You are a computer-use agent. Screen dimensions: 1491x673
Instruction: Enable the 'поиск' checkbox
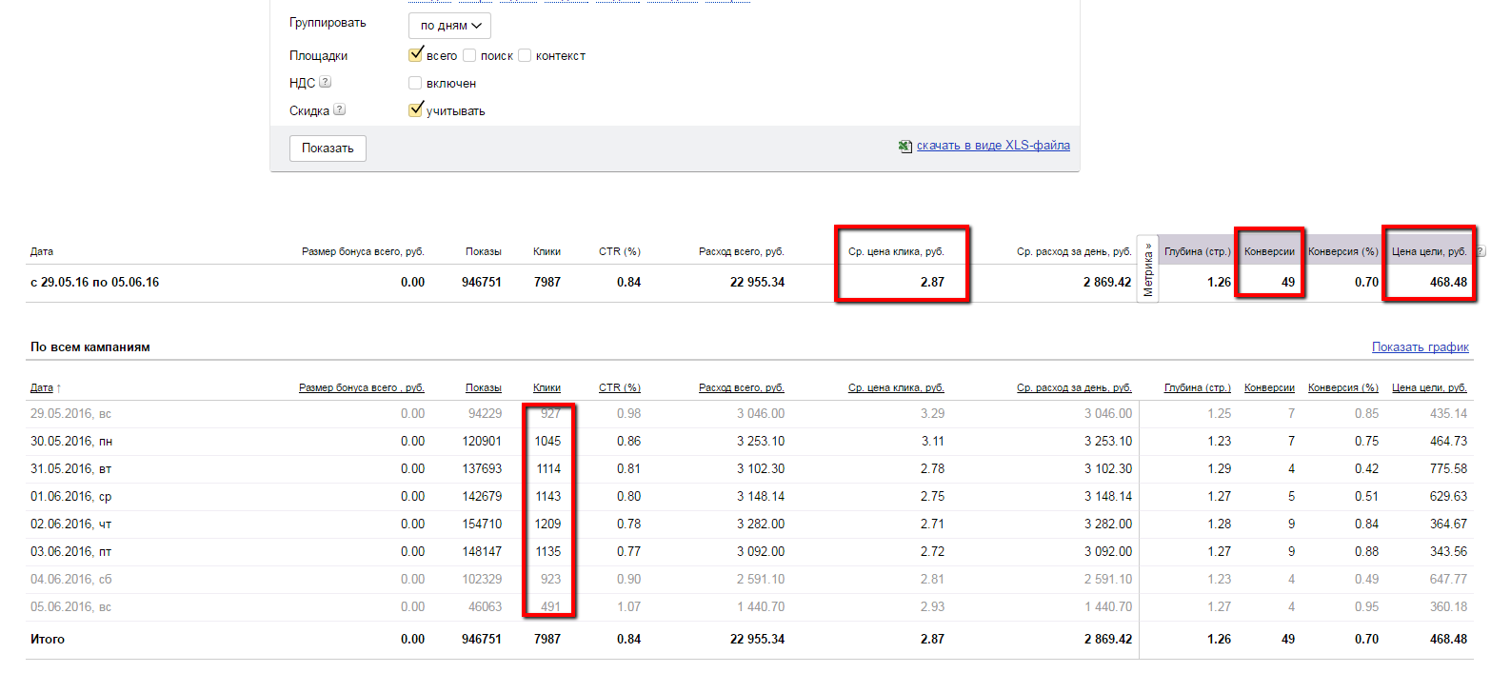[x=469, y=56]
